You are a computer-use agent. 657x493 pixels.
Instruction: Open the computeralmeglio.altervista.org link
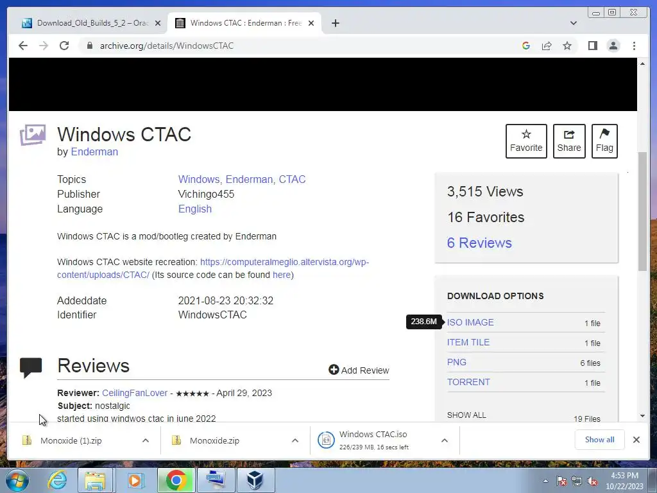click(x=284, y=262)
